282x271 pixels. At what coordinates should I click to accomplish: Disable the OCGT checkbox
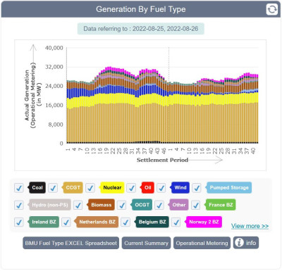click(x=122, y=205)
